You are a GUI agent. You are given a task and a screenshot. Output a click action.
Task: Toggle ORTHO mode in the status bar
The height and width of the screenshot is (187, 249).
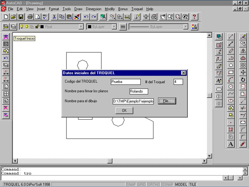point(154,184)
